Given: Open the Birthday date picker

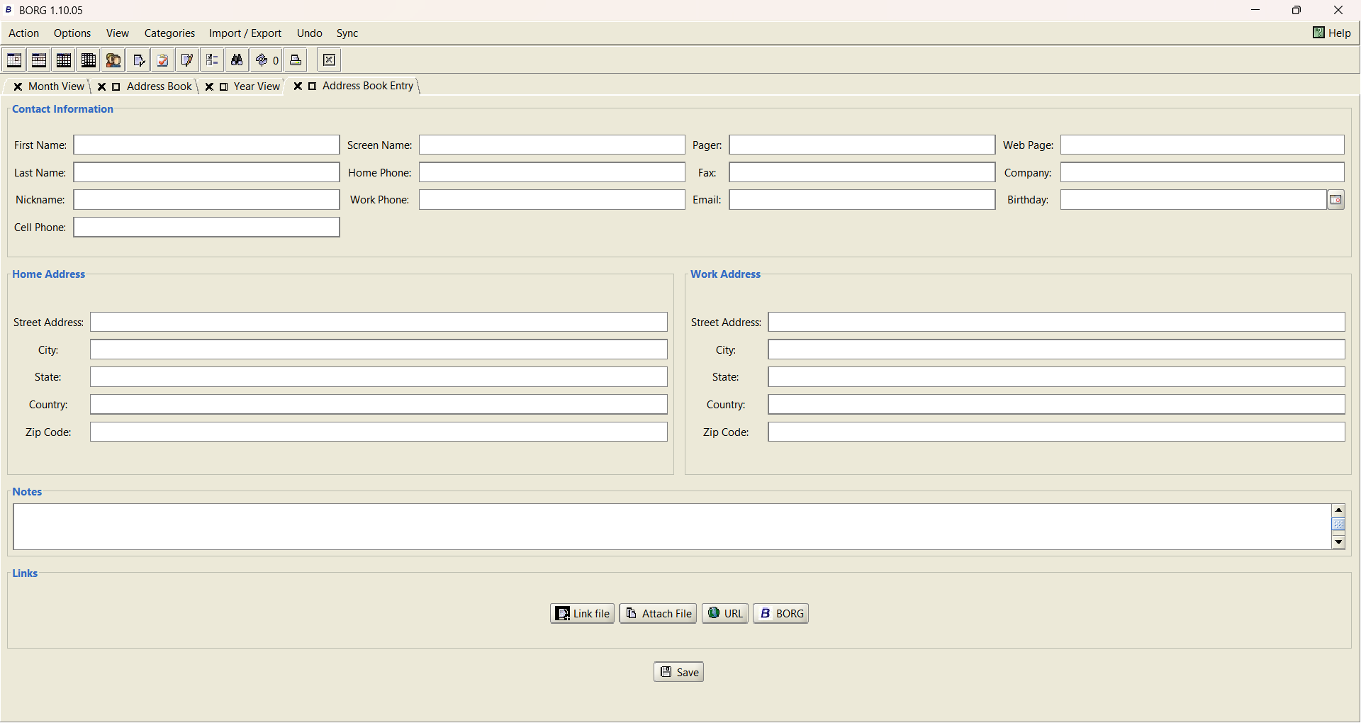Looking at the screenshot, I should pyautogui.click(x=1335, y=200).
